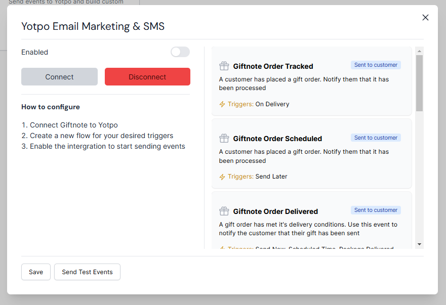Click the Connect button
The width and height of the screenshot is (446, 305).
59,77
